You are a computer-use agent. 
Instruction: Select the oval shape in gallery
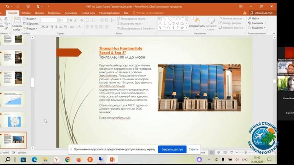point(178,19)
